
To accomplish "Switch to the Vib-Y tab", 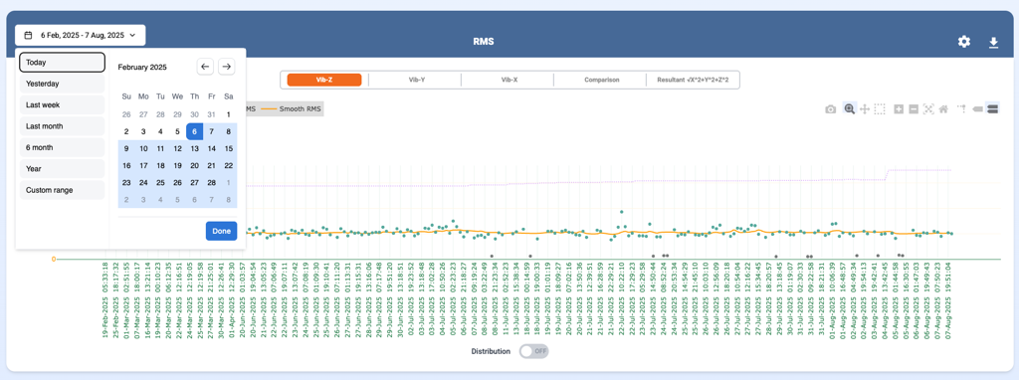I will 415,80.
